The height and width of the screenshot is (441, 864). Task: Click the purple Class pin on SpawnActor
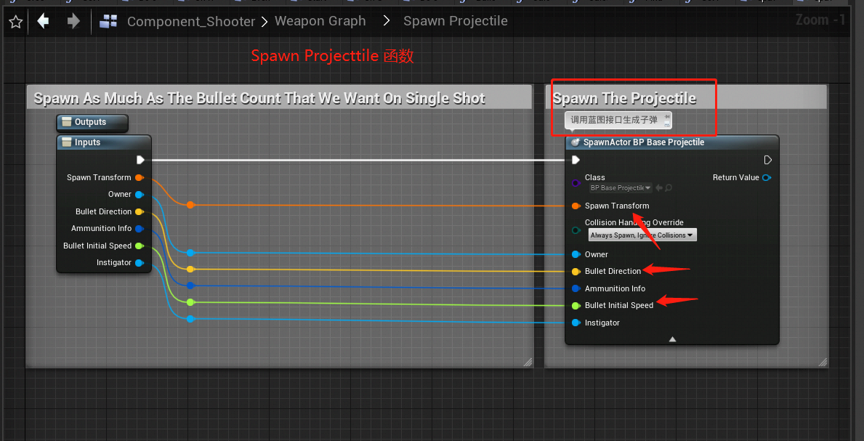(576, 183)
